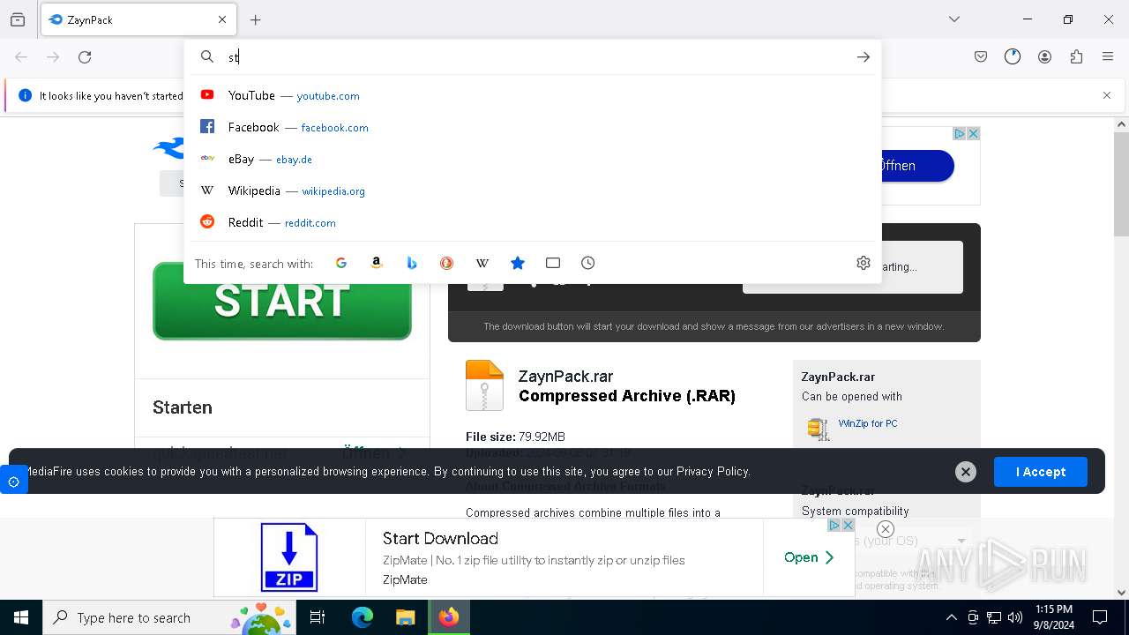This screenshot has width=1129, height=635.
Task: Close the ZaynPack tab
Action: [222, 19]
